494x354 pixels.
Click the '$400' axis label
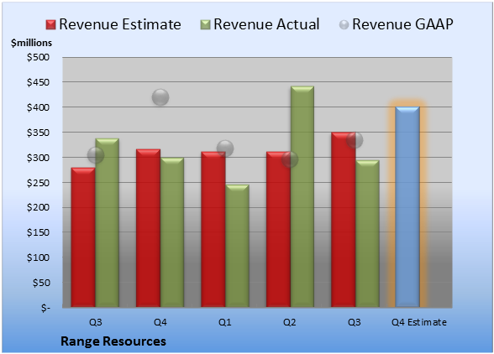(38, 107)
